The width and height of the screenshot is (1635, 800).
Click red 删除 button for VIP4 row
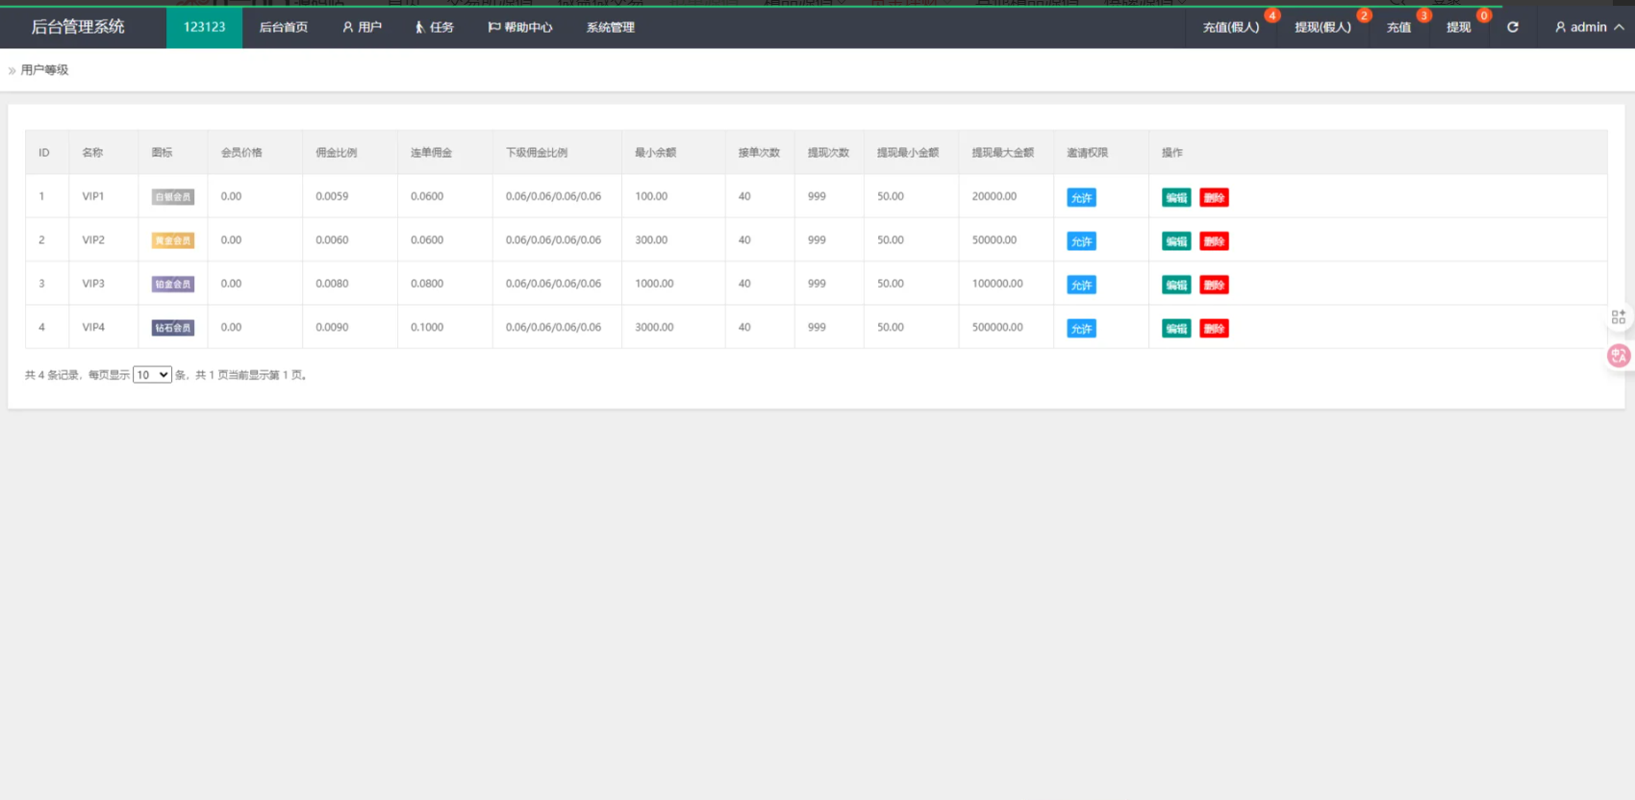coord(1214,329)
